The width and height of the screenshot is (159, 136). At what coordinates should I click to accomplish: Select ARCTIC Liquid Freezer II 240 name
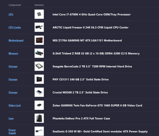click(x=90, y=27)
